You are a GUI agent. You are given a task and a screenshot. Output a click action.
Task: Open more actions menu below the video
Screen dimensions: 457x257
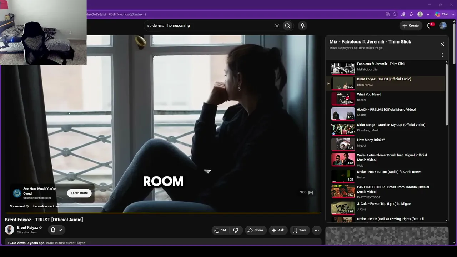[317, 230]
